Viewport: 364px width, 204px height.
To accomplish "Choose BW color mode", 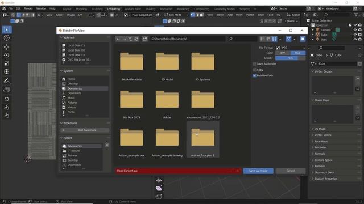I will click(x=283, y=53).
